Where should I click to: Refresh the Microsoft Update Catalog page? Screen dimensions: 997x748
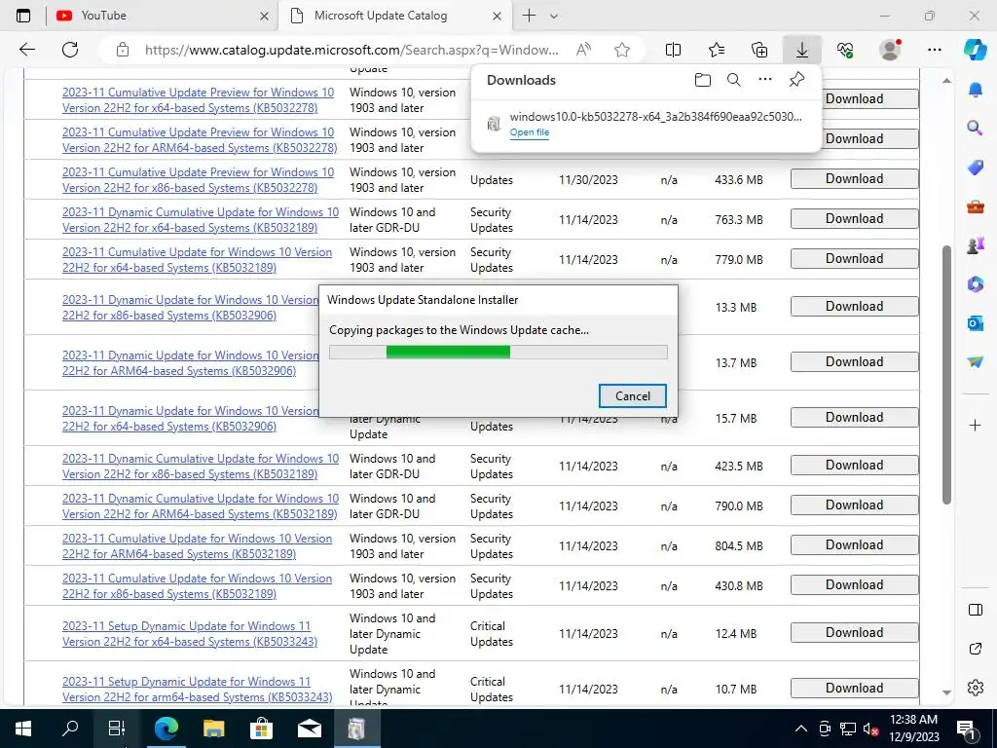tap(70, 50)
